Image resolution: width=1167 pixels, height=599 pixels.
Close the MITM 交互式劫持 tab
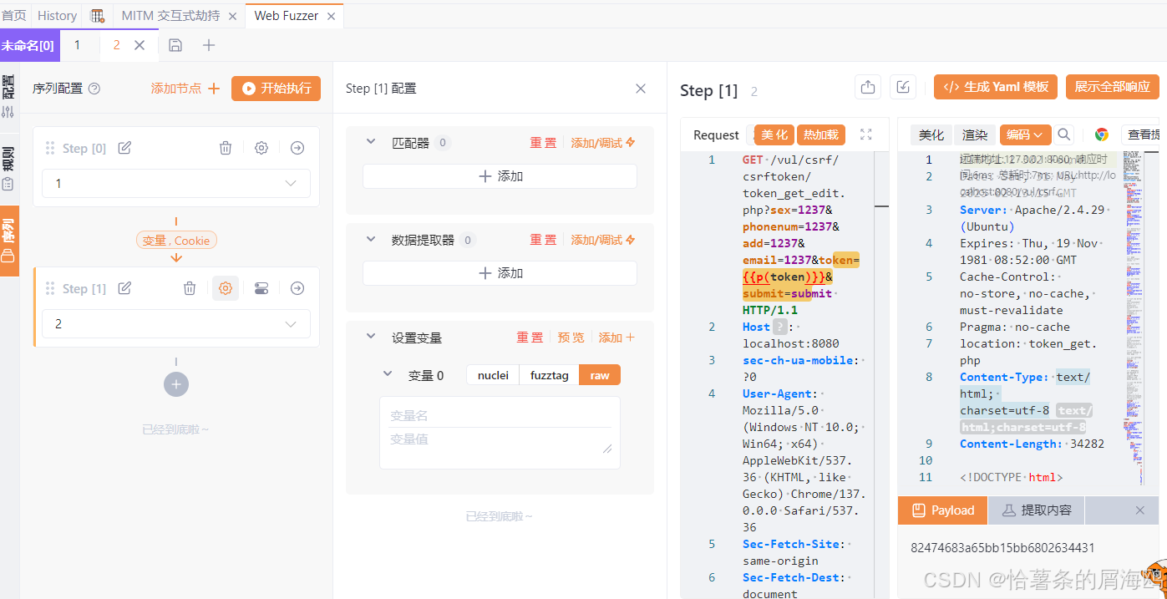click(232, 16)
